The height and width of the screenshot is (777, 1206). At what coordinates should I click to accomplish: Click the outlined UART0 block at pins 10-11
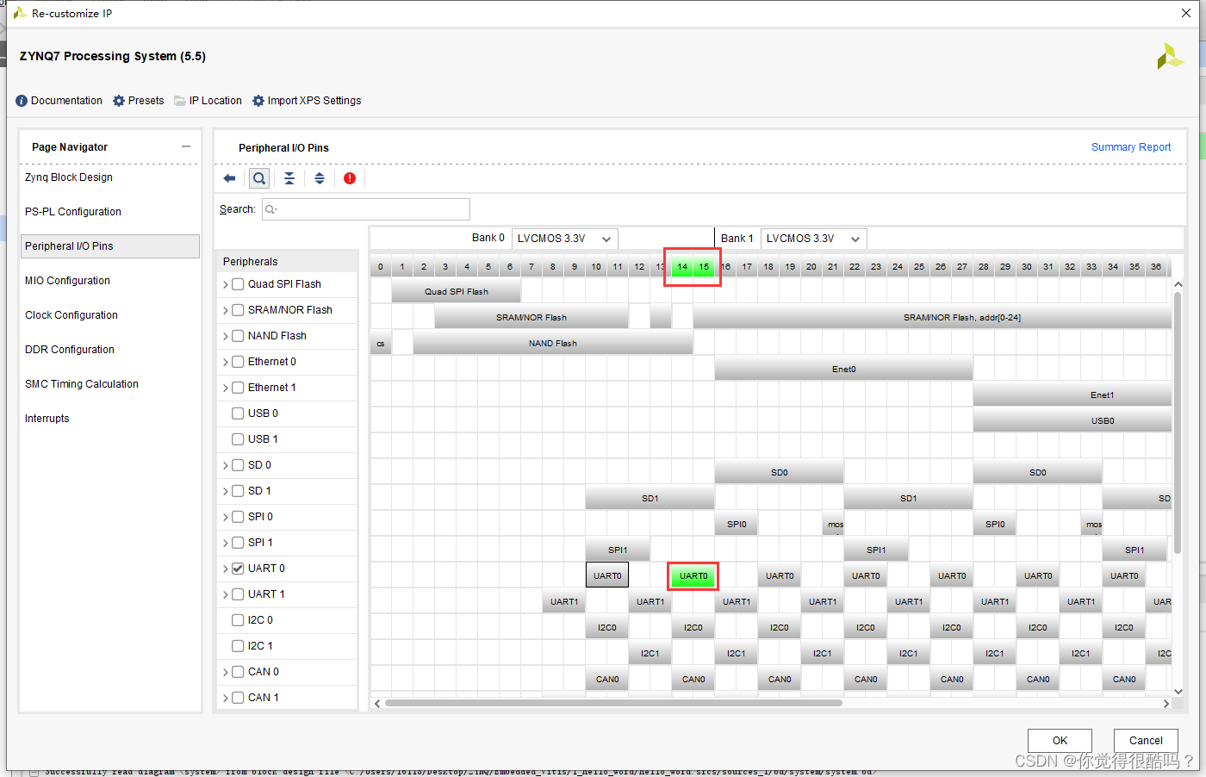(607, 575)
